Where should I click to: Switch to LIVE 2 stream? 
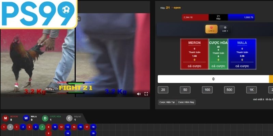click(211, 29)
